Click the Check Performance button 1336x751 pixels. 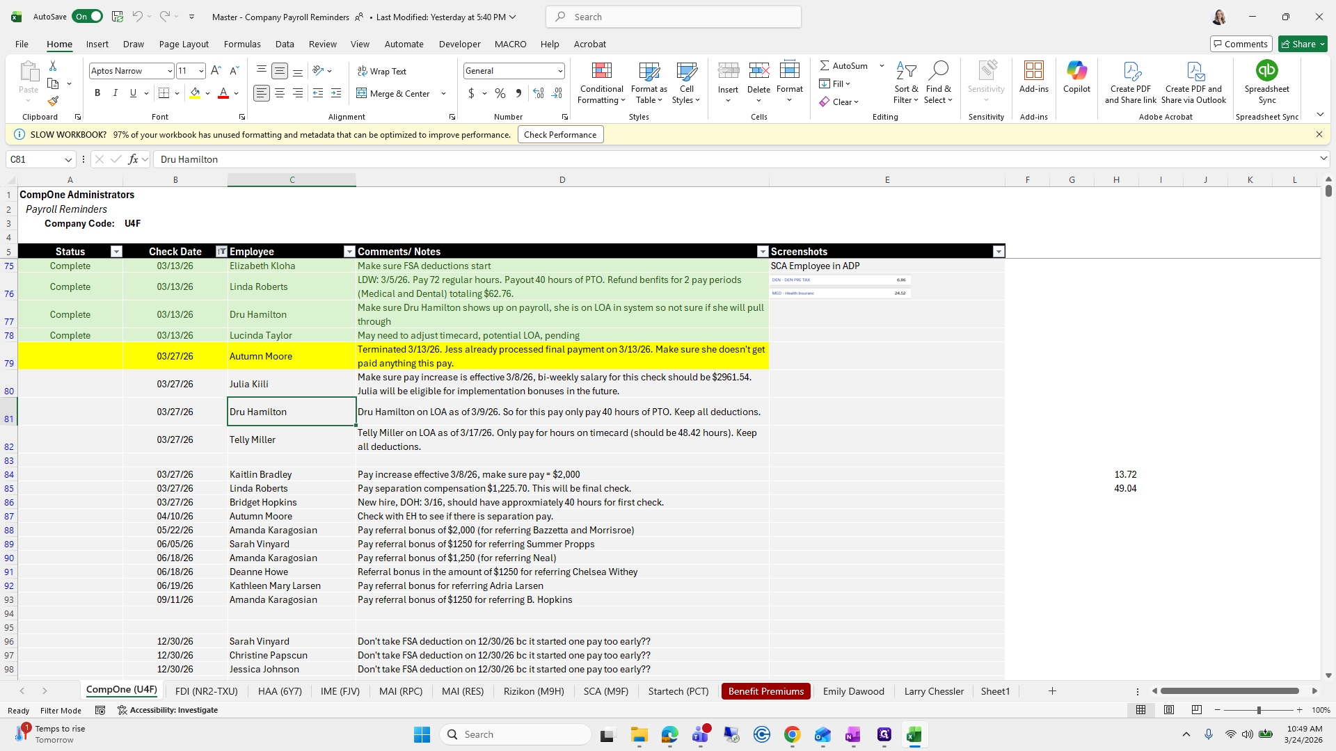[x=560, y=135]
